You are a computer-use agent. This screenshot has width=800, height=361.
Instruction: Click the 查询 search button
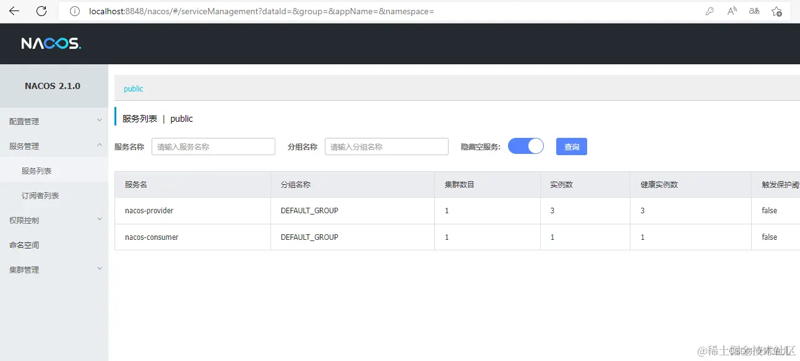click(x=572, y=147)
